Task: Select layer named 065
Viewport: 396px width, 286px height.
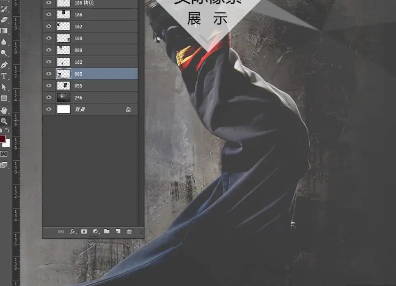Action: pos(78,74)
